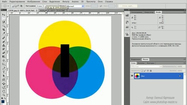Swap foreground and background colors
Image resolution: width=187 pixels, height=105 pixels.
point(5,98)
